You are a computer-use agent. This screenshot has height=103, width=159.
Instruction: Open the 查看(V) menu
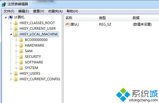click(38, 11)
